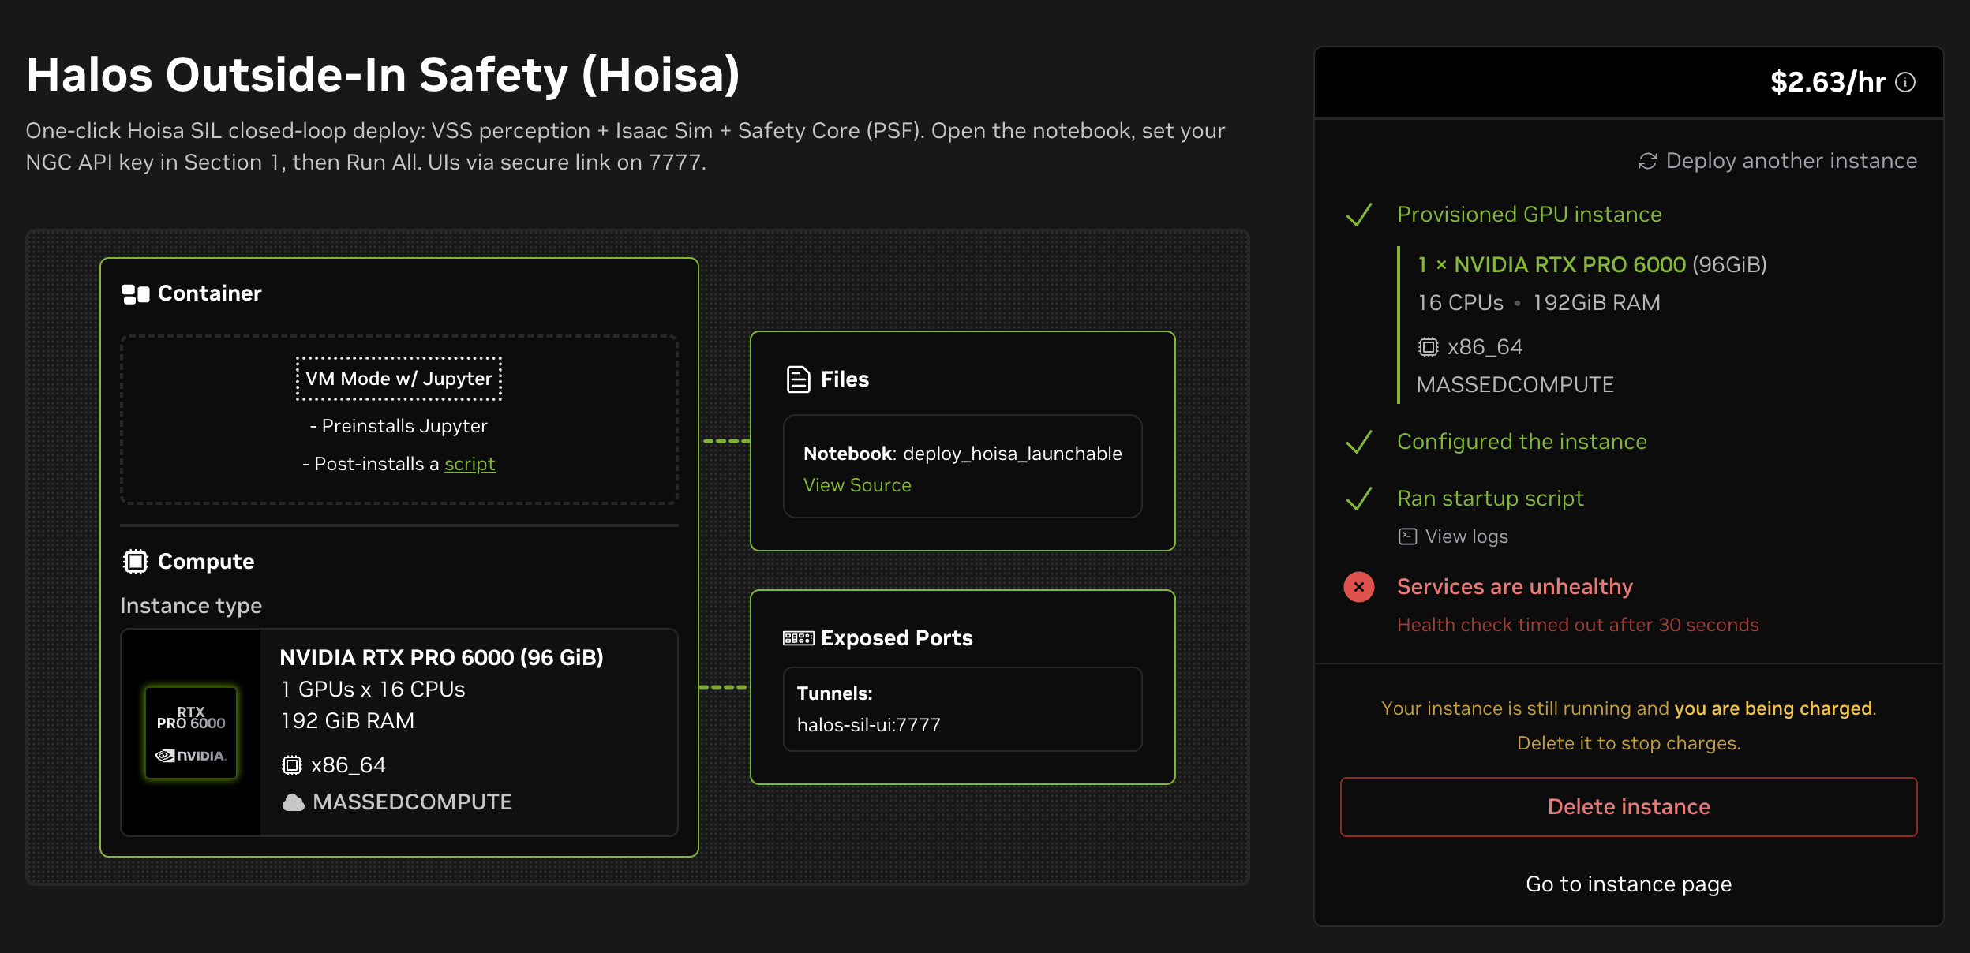Click the RTX PRO 6000 NVIDIA badge thumbnail

pyautogui.click(x=191, y=733)
